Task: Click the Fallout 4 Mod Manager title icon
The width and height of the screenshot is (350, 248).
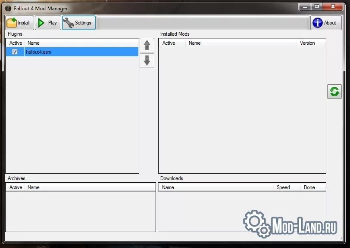Action: pyautogui.click(x=8, y=9)
